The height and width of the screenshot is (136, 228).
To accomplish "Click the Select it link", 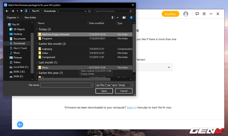I will click(x=131, y=108).
